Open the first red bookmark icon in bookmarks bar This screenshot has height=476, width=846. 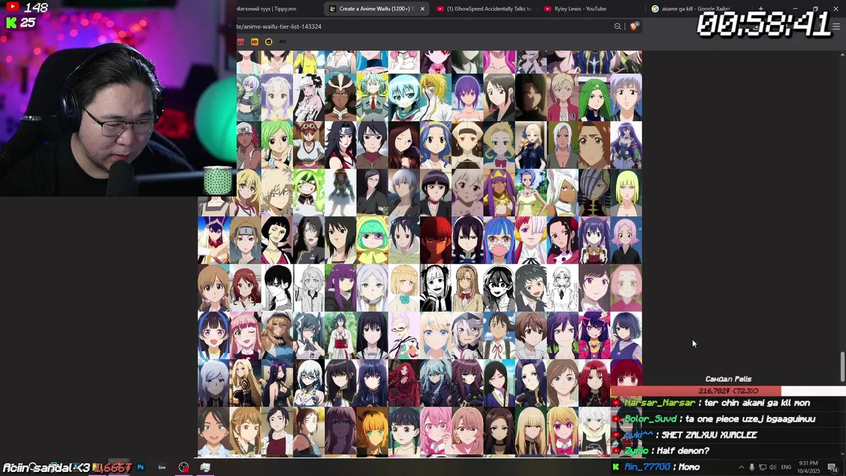tap(241, 42)
